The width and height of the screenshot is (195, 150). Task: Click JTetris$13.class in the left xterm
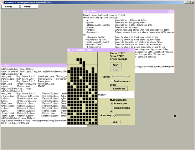26,113
